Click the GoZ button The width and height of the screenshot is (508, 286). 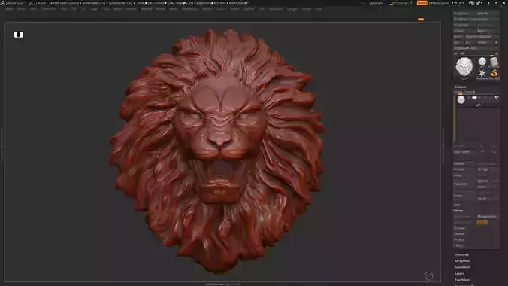458,43
